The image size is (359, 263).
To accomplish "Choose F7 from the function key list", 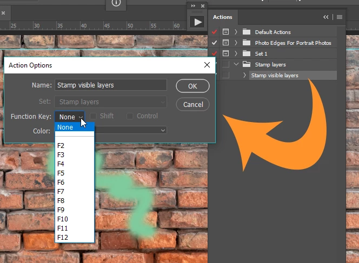I will click(x=75, y=191).
